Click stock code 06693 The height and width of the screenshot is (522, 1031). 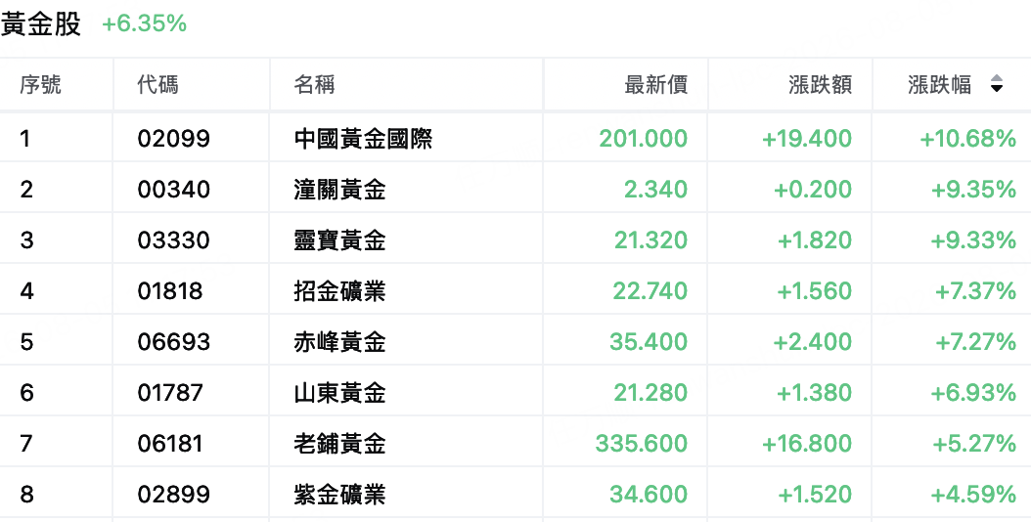tap(173, 342)
